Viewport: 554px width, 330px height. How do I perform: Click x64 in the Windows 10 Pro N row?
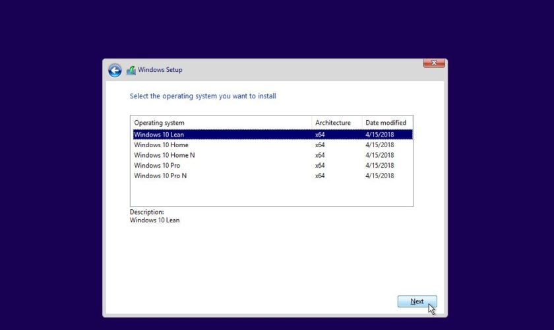[320, 176]
